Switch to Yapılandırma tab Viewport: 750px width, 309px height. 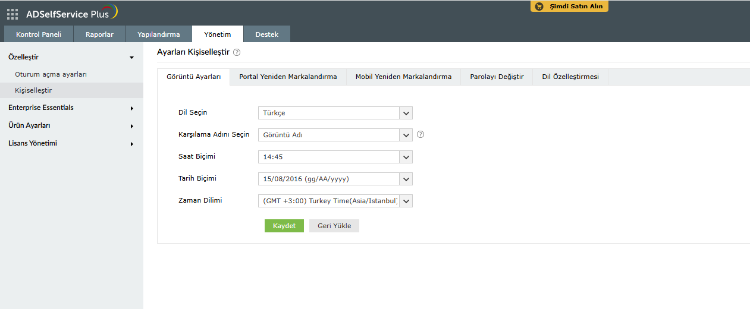[x=159, y=34]
